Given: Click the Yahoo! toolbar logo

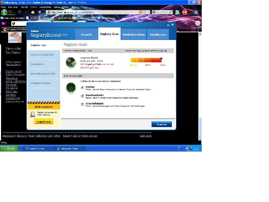Looking at the screenshot, I should click(x=4, y=23).
